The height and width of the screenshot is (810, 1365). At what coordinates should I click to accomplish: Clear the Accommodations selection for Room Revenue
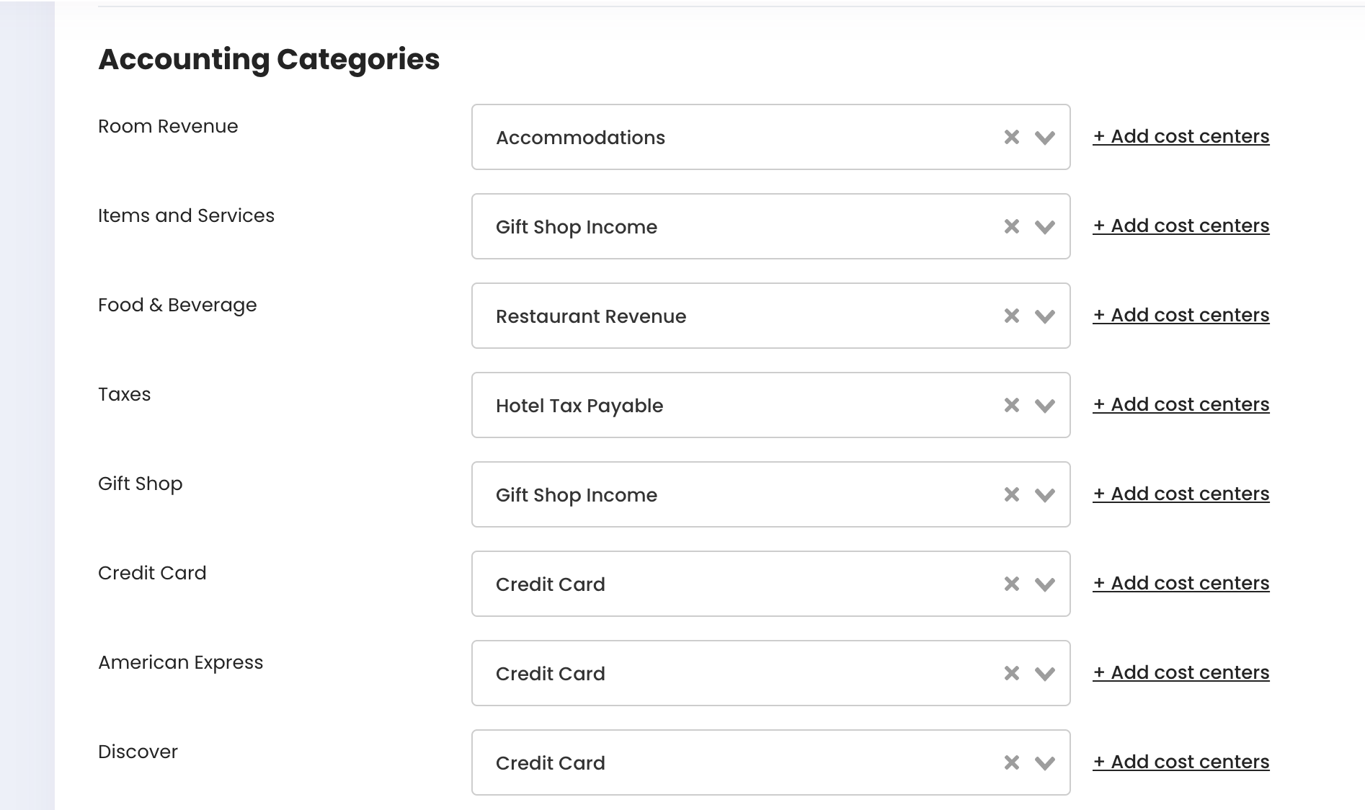click(1011, 137)
